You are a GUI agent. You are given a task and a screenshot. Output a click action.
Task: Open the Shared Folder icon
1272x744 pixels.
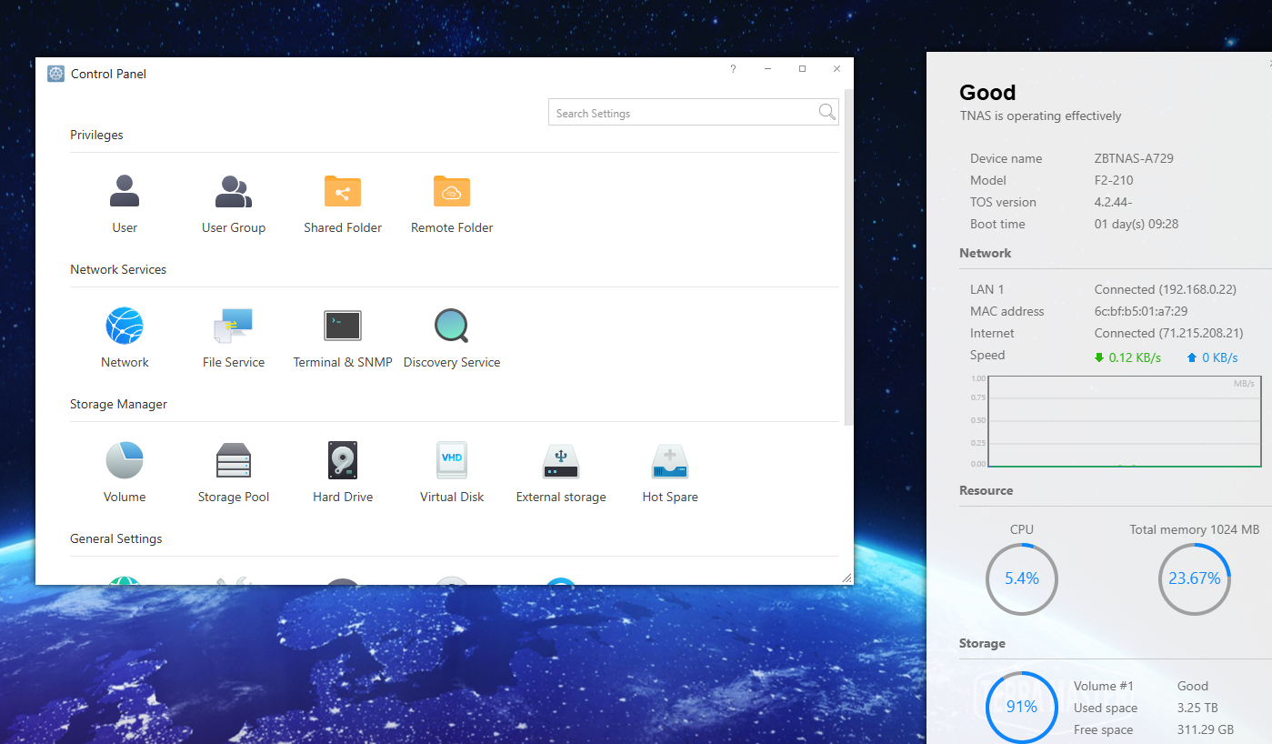tap(343, 192)
